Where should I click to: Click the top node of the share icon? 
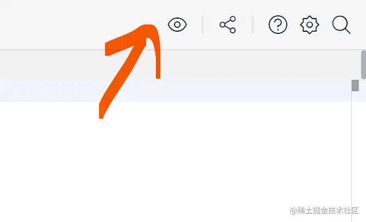coord(233,19)
